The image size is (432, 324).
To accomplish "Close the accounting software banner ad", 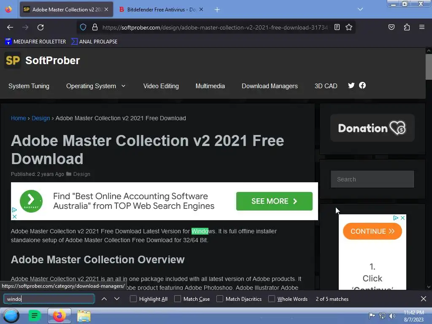I will click(x=15, y=216).
